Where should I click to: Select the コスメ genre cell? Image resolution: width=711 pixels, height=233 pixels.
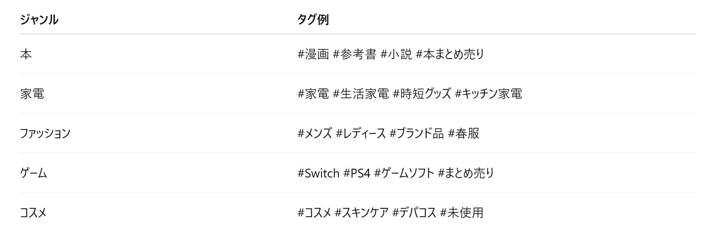coord(33,213)
